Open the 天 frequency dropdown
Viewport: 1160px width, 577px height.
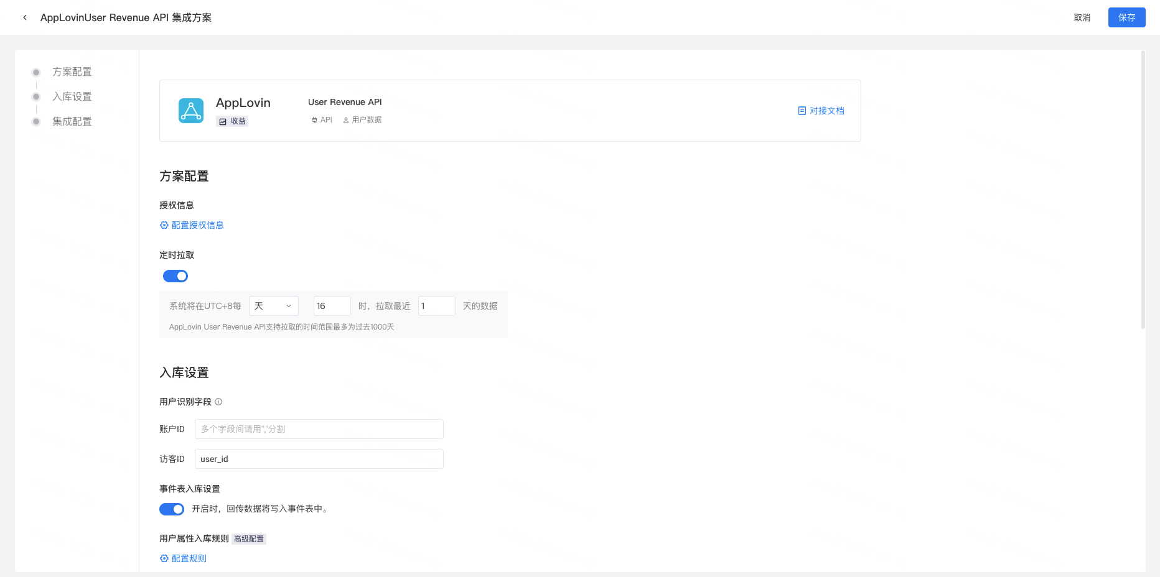pyautogui.click(x=274, y=306)
